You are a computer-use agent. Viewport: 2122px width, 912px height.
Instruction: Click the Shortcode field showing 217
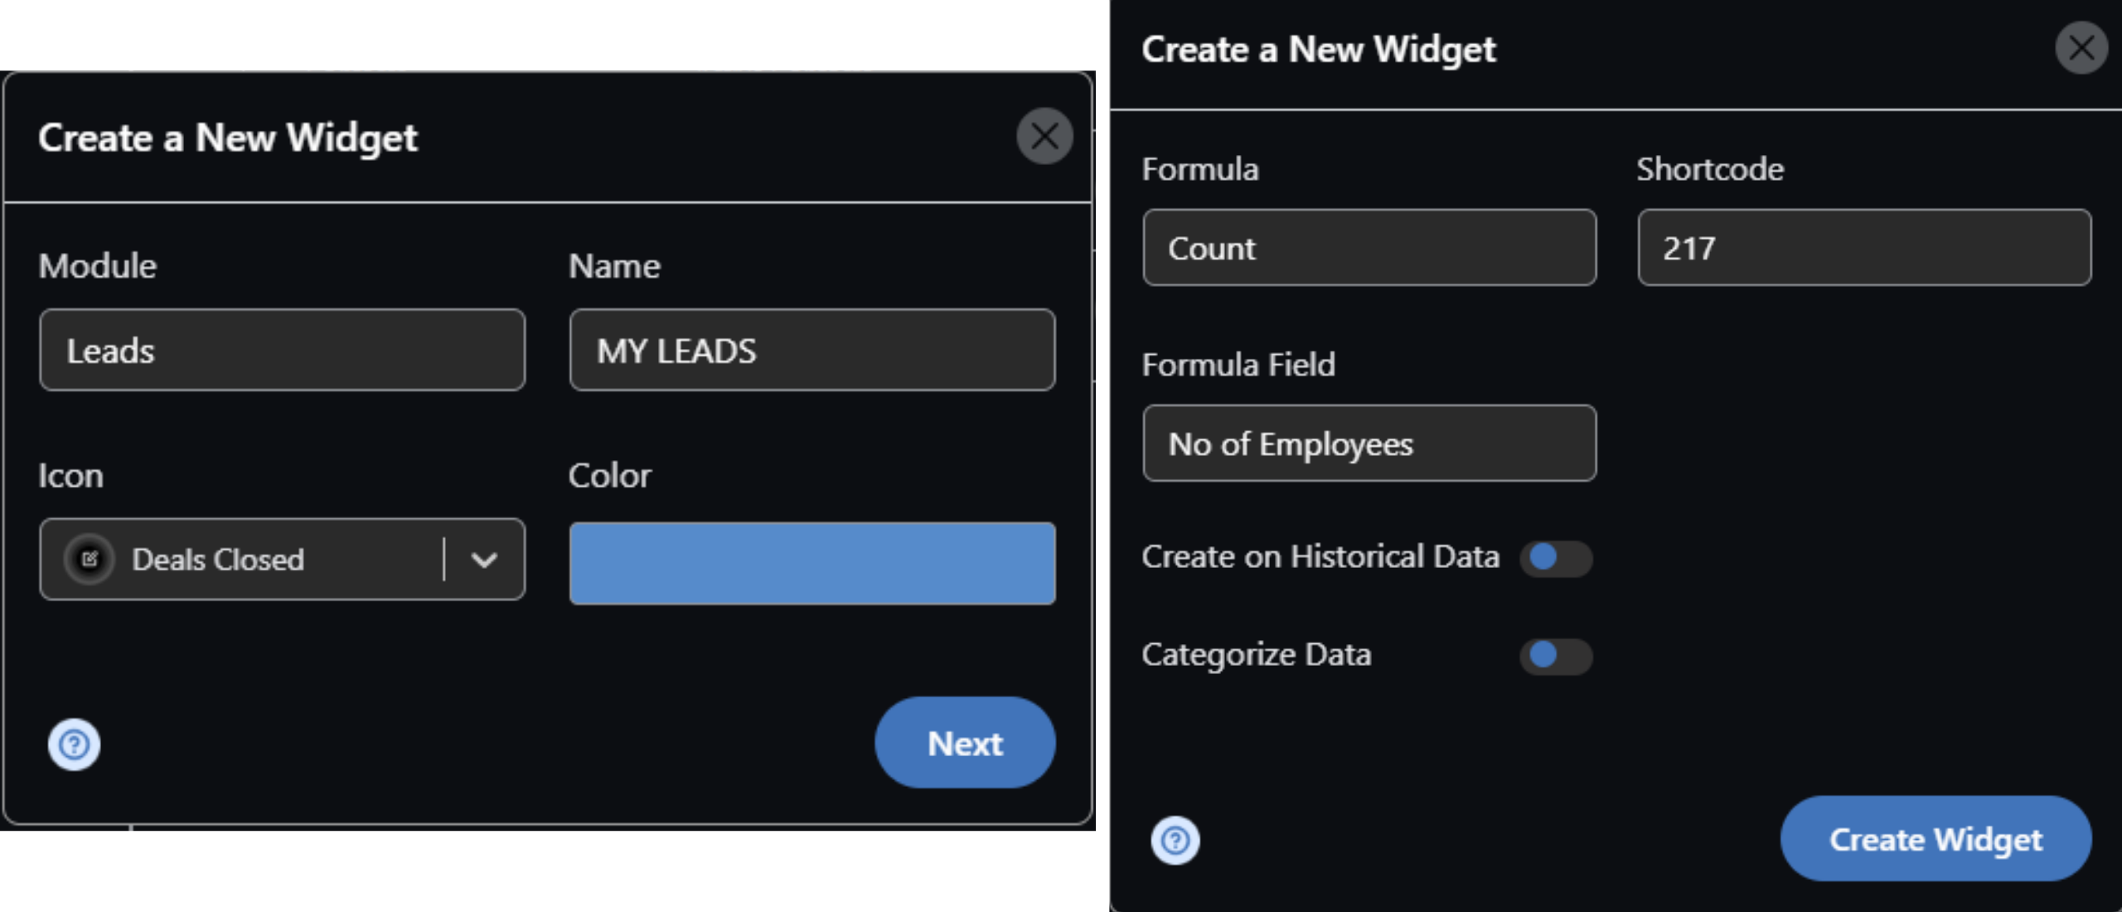(1863, 248)
